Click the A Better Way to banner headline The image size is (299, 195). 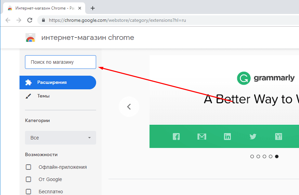click(x=251, y=100)
